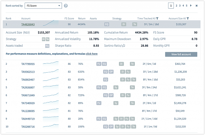The width and height of the screenshot is (205, 135).
Task: Go to page 4
Action: [183, 6]
